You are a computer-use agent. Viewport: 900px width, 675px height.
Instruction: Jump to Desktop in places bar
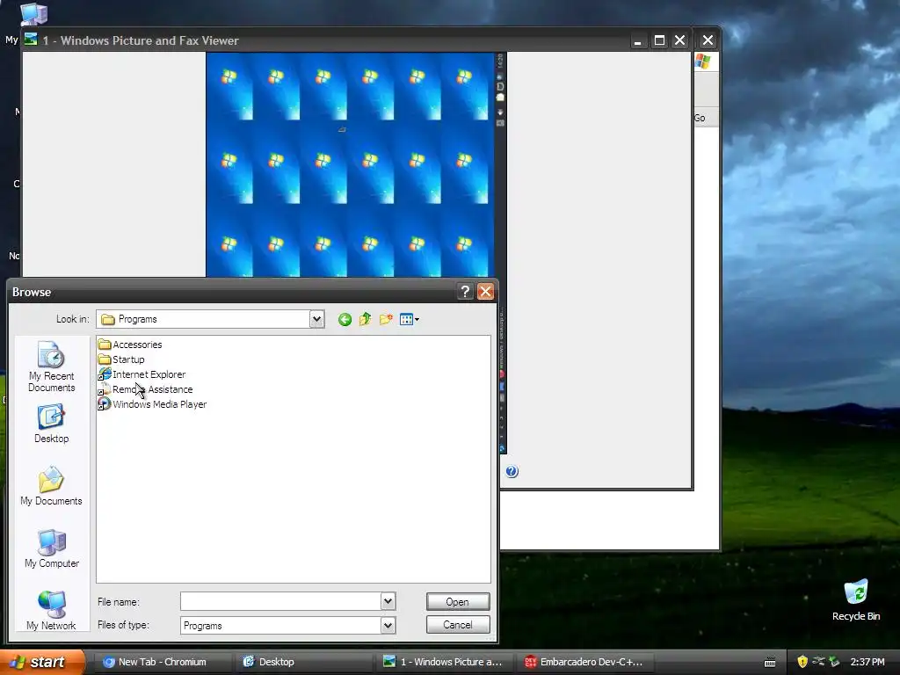(51, 425)
